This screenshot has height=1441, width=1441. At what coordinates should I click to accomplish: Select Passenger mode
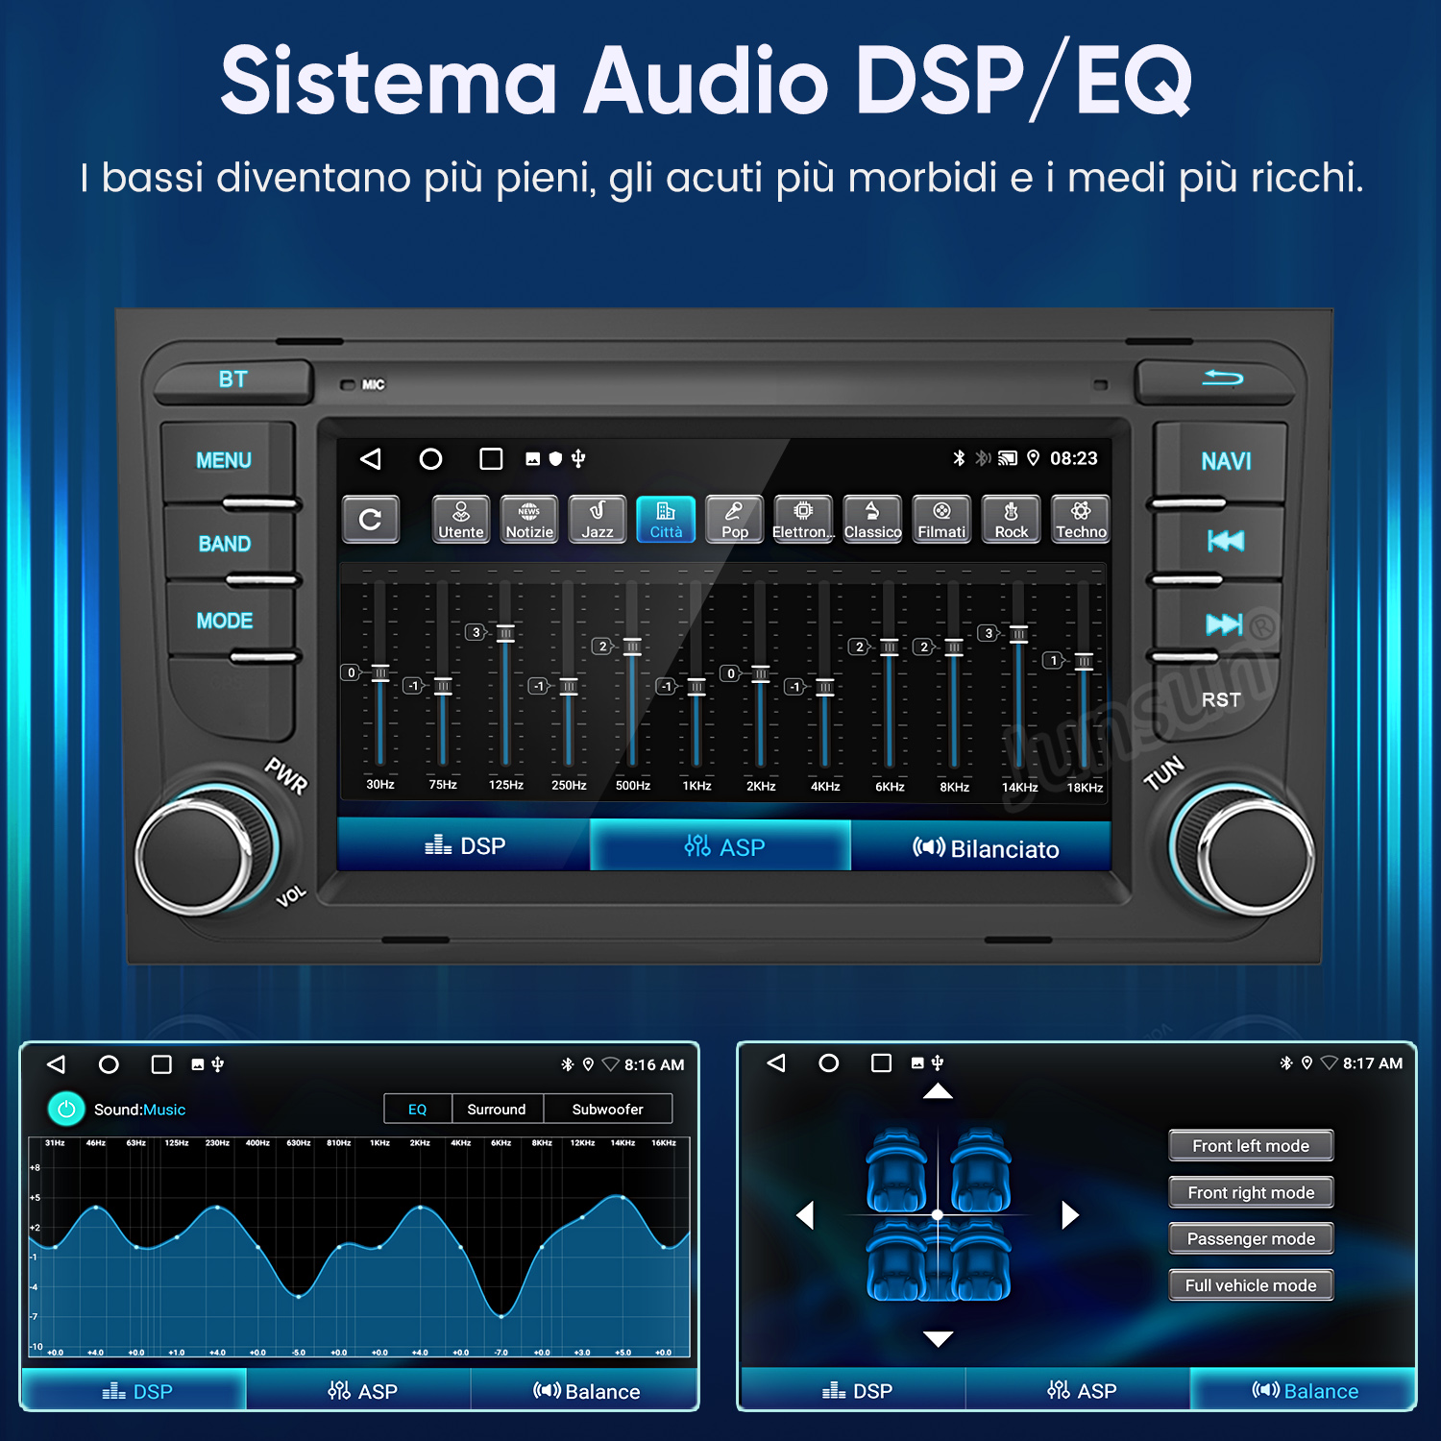tap(1251, 1238)
